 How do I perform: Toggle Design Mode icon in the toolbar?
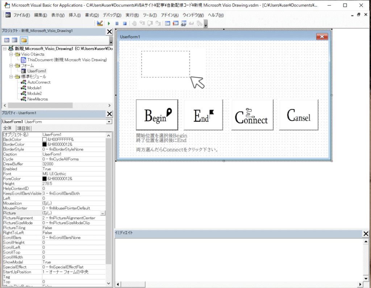tap(100, 24)
